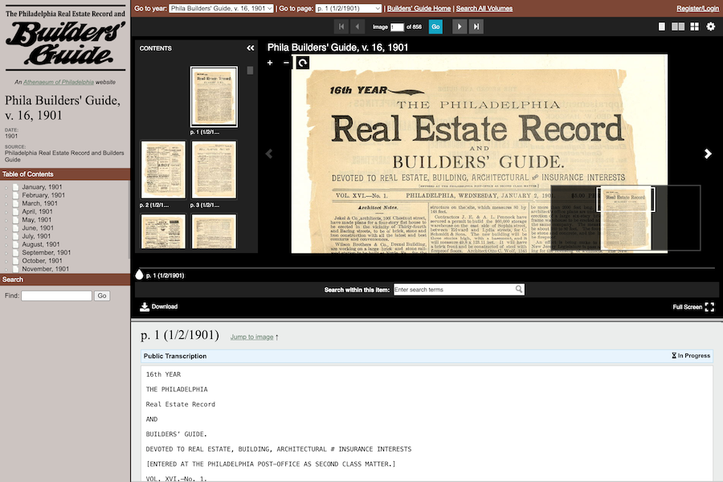Open the Go to page dropdown

click(347, 8)
